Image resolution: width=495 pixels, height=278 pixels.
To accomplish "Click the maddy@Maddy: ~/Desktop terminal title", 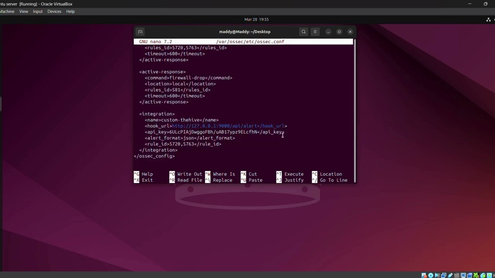I will pos(245,32).
